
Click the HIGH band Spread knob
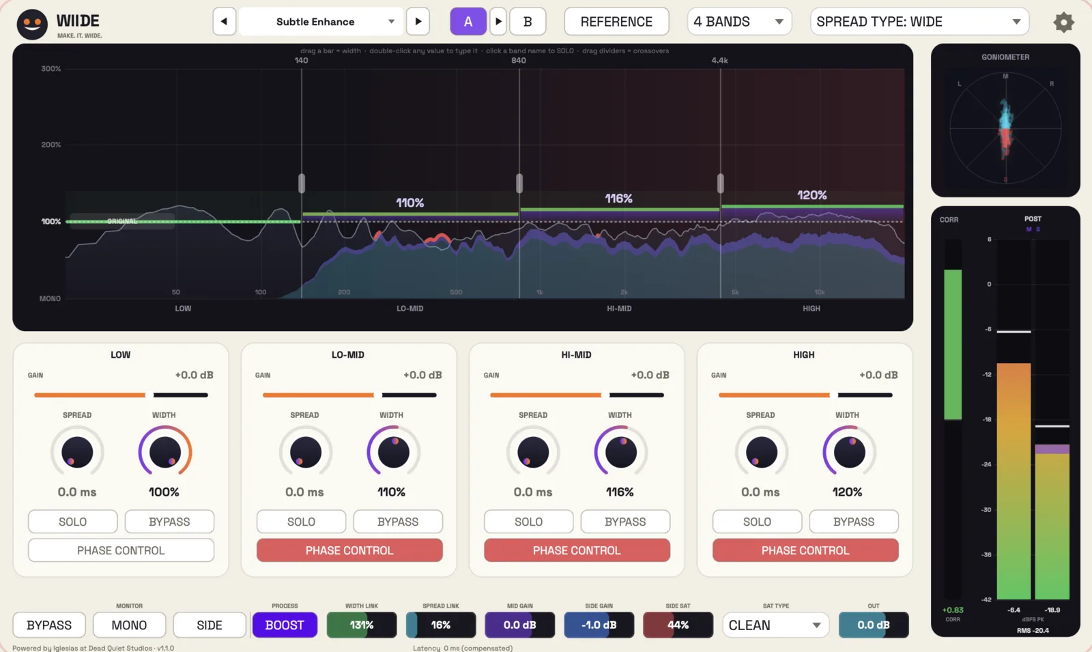point(761,452)
